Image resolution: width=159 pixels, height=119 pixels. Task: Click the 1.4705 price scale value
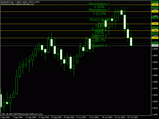click(x=155, y=49)
